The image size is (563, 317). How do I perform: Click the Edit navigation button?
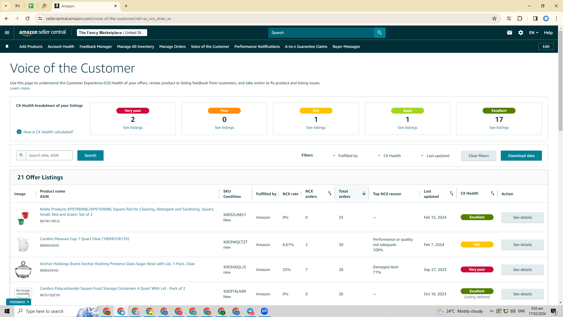coord(546,46)
